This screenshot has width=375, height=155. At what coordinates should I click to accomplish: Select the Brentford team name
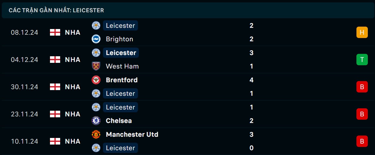tap(122, 80)
